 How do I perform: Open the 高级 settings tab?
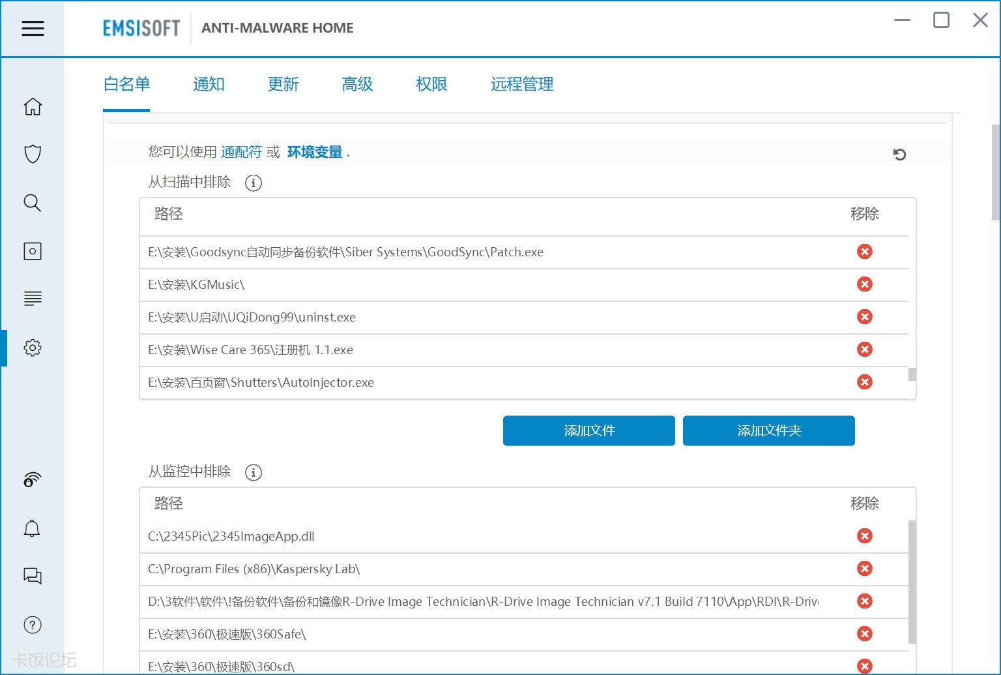coord(357,84)
